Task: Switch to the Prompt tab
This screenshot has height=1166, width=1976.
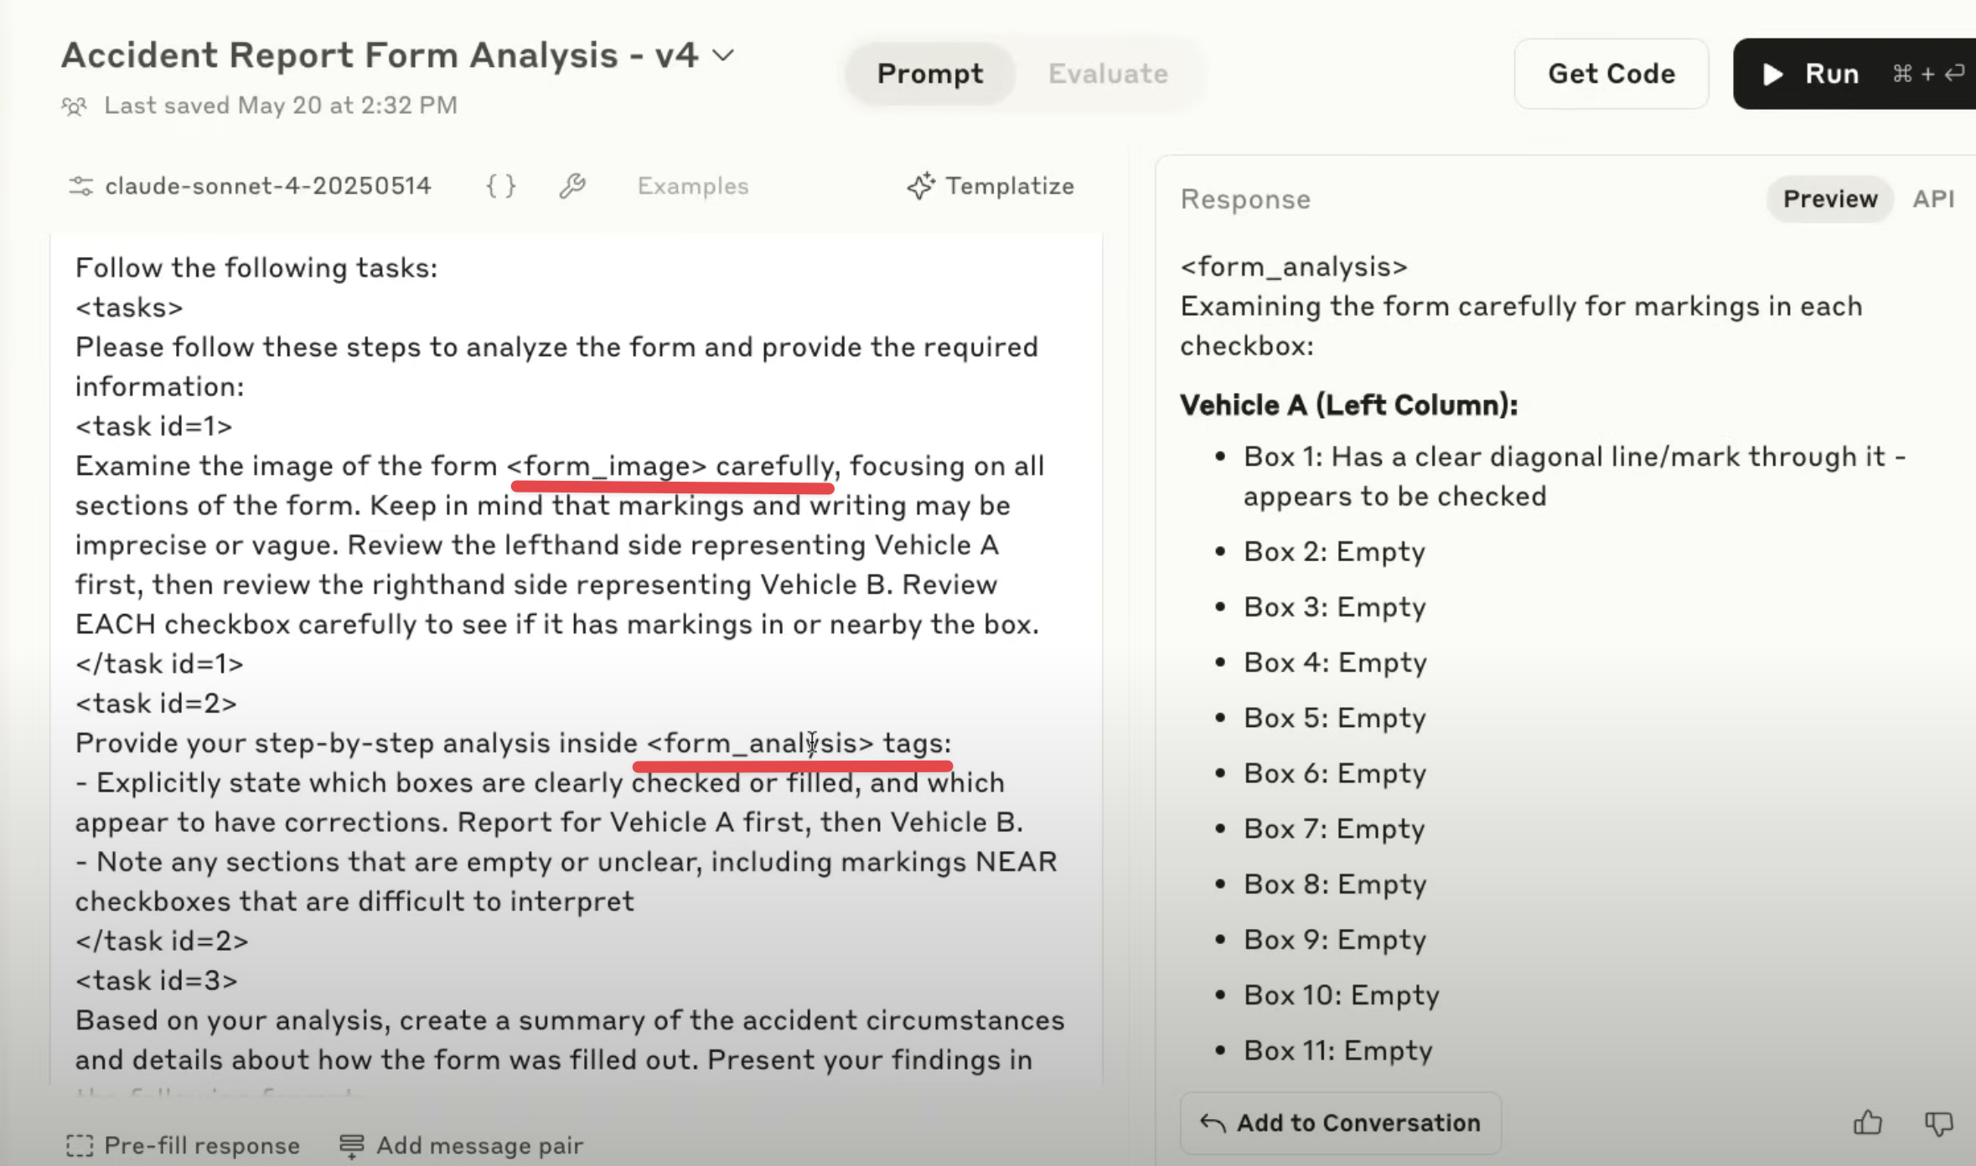Action: (x=929, y=74)
